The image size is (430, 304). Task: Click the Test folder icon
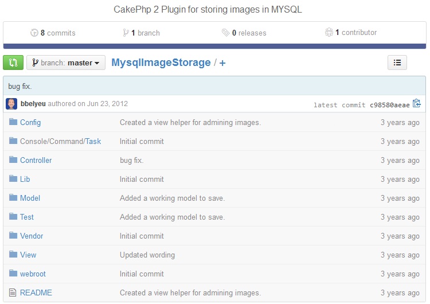(x=13, y=216)
